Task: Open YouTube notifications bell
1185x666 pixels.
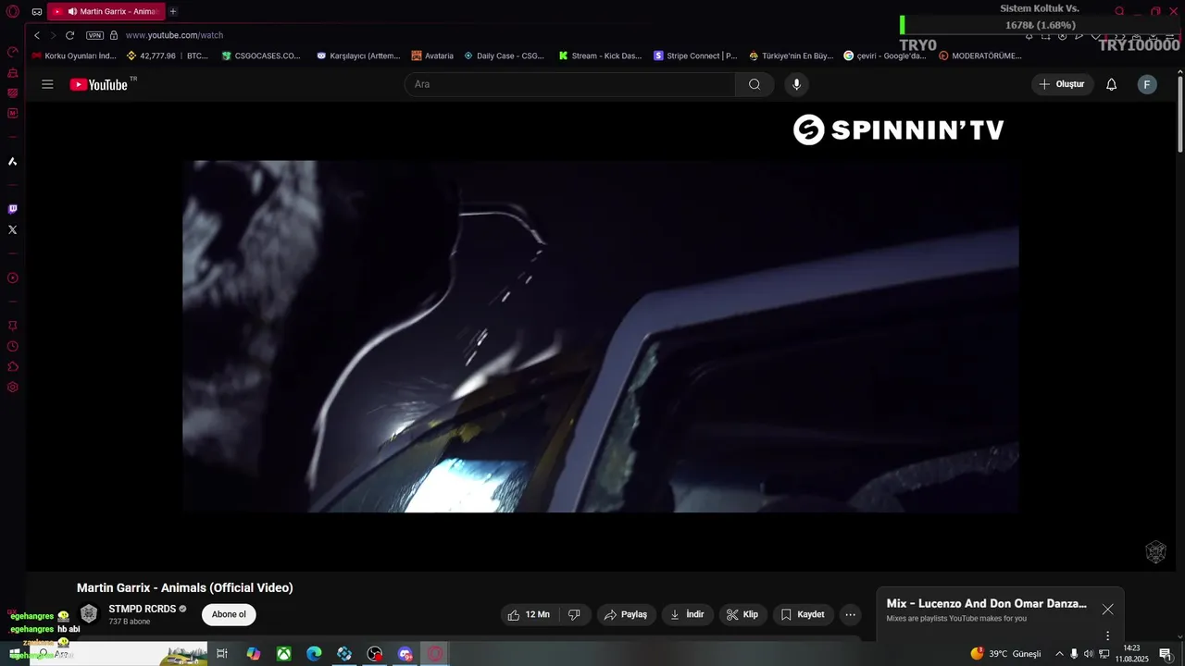Action: click(x=1112, y=84)
